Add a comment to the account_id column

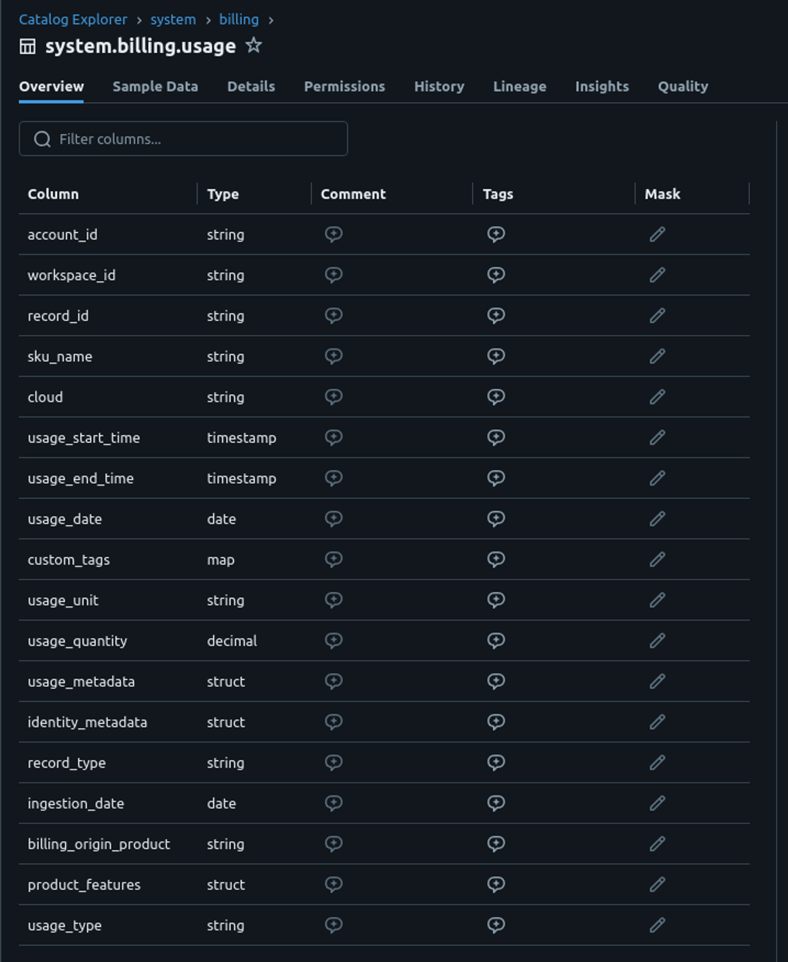[334, 234]
